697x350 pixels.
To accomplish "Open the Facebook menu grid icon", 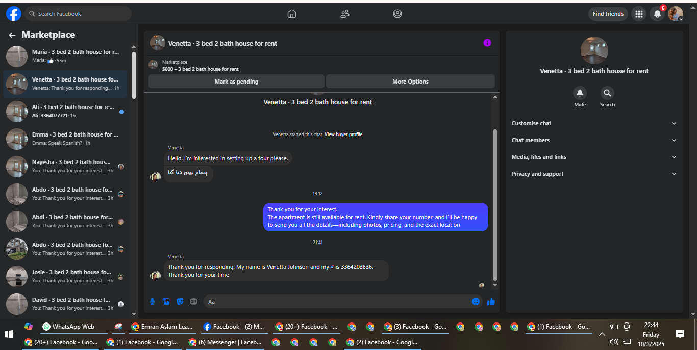I will (639, 14).
